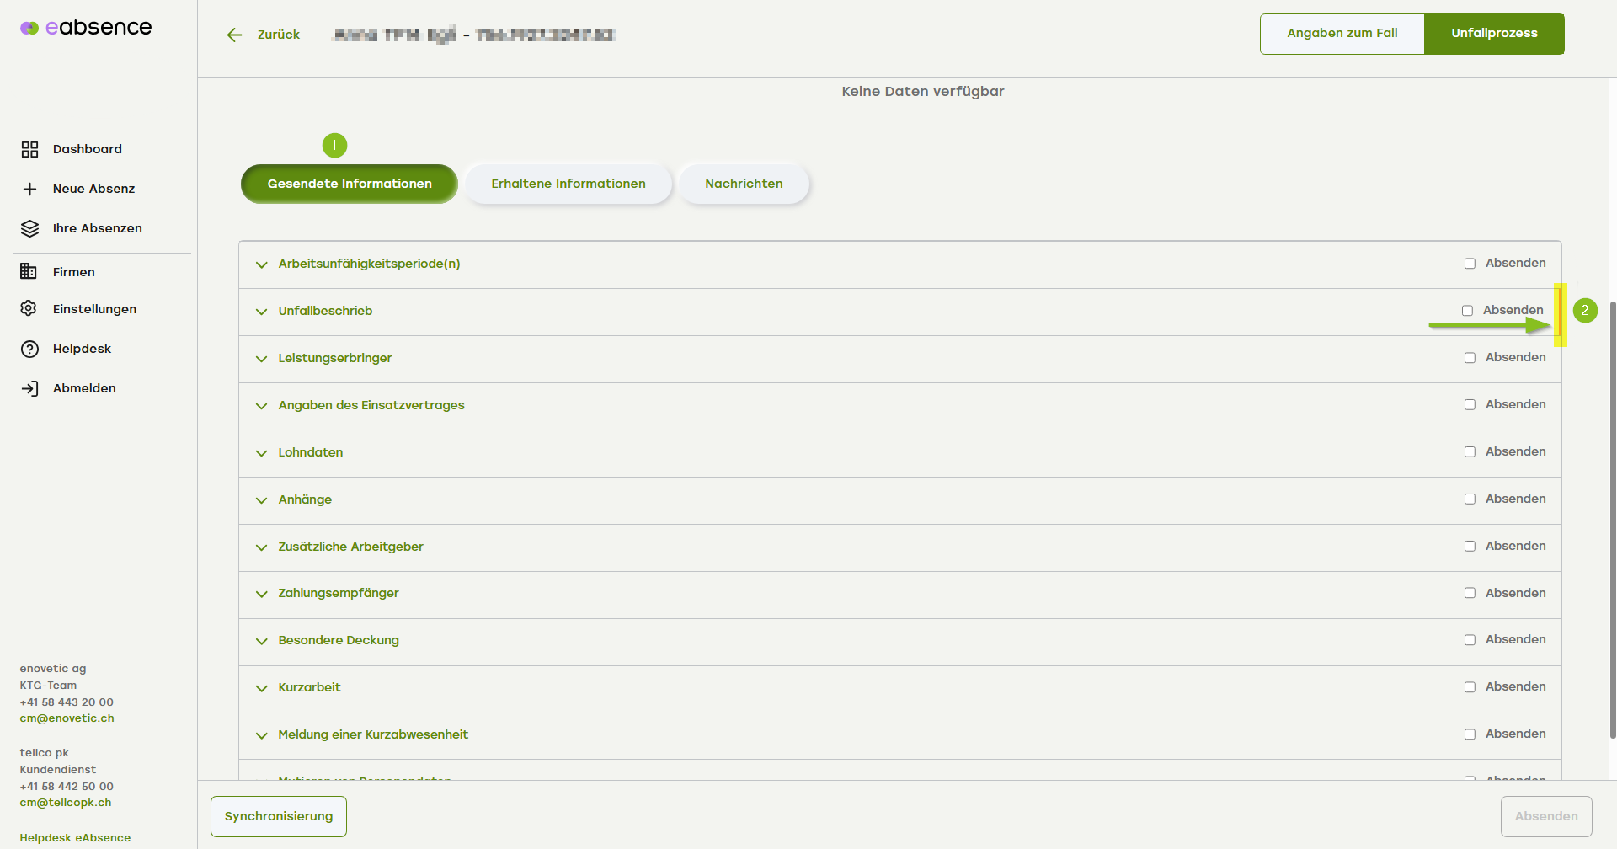Click the Helpdesk question mark icon
This screenshot has height=849, width=1617.
[29, 349]
